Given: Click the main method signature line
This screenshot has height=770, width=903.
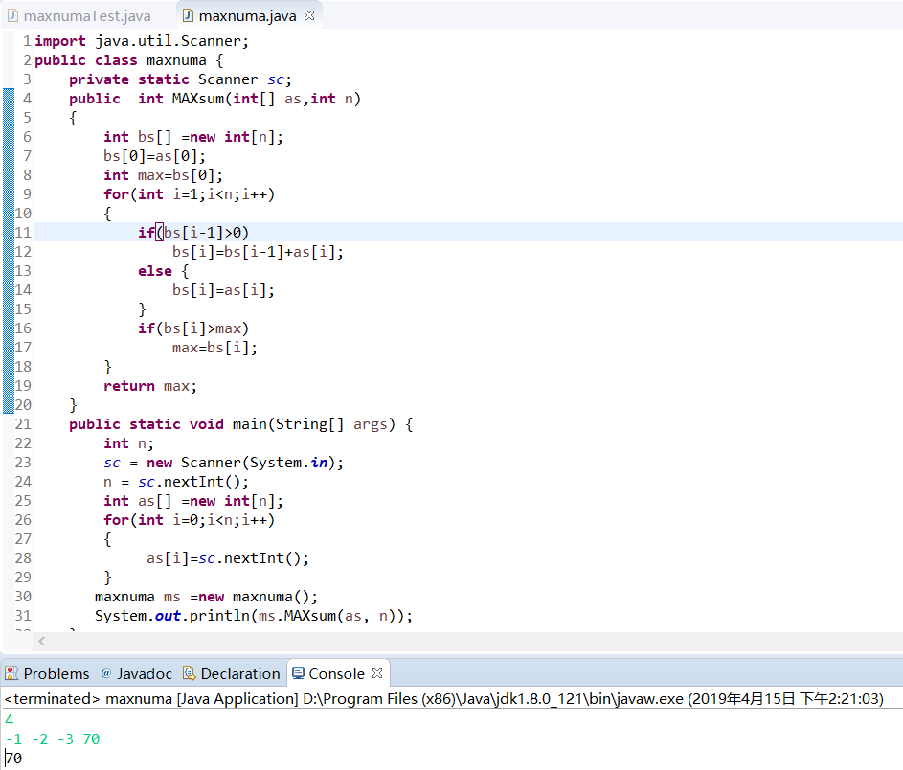Looking at the screenshot, I should click(240, 424).
